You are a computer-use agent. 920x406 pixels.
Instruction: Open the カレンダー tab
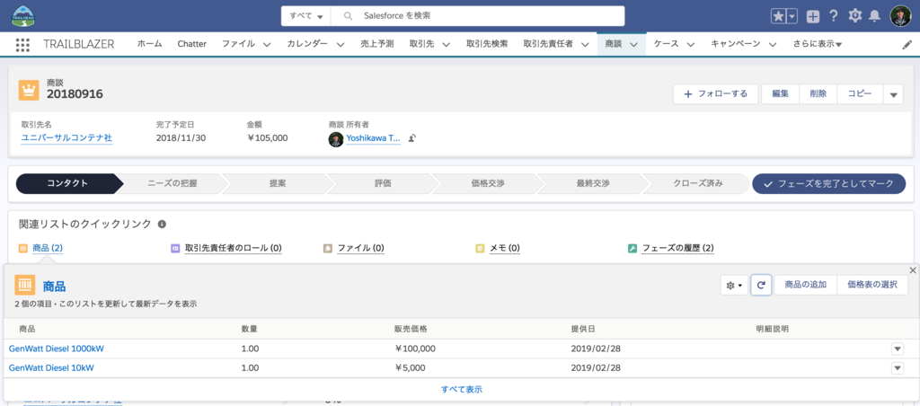(307, 44)
